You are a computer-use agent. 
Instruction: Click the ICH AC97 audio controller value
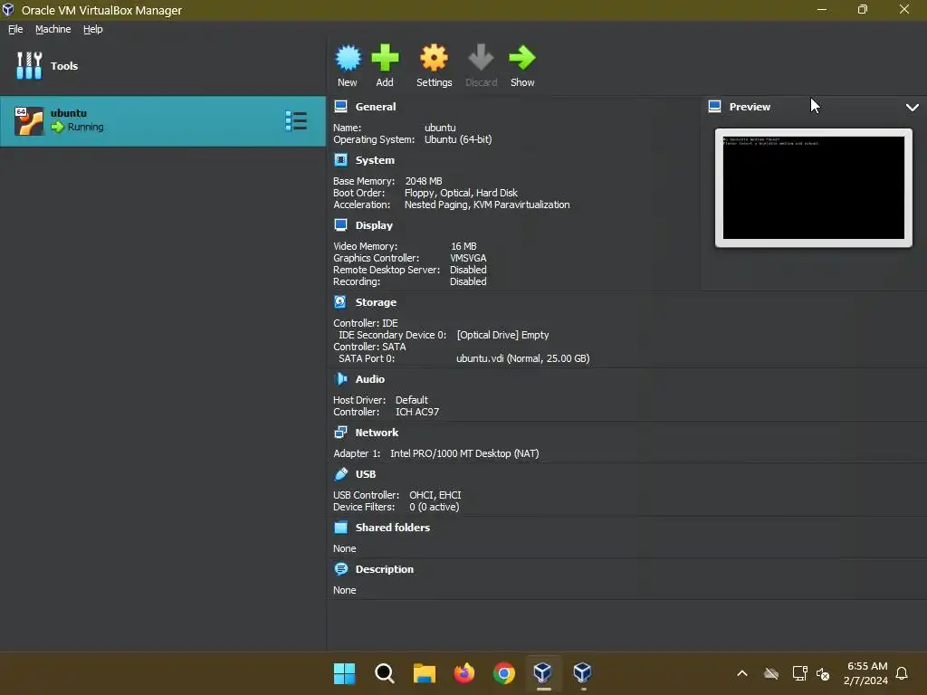click(416, 412)
